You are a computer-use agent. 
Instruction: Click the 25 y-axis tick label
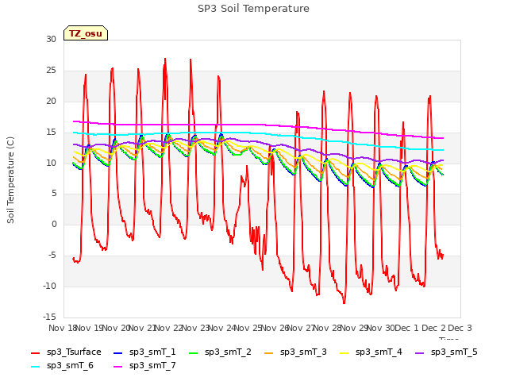[51, 70]
